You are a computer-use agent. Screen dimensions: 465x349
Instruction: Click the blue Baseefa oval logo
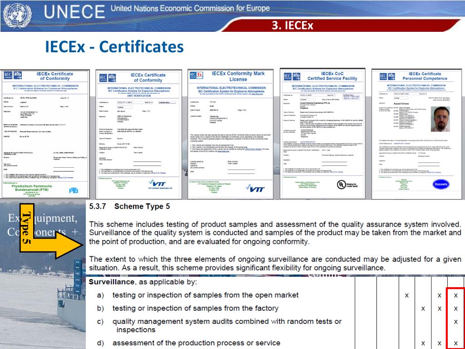(440, 184)
